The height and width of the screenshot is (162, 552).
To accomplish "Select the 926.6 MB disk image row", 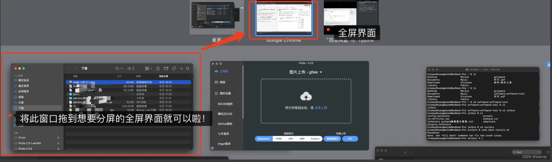I will click(x=128, y=106).
